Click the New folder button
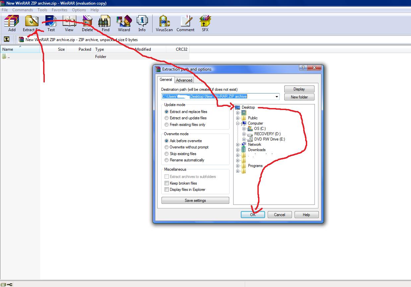Image resolution: width=411 pixels, height=287 pixels. (x=299, y=97)
